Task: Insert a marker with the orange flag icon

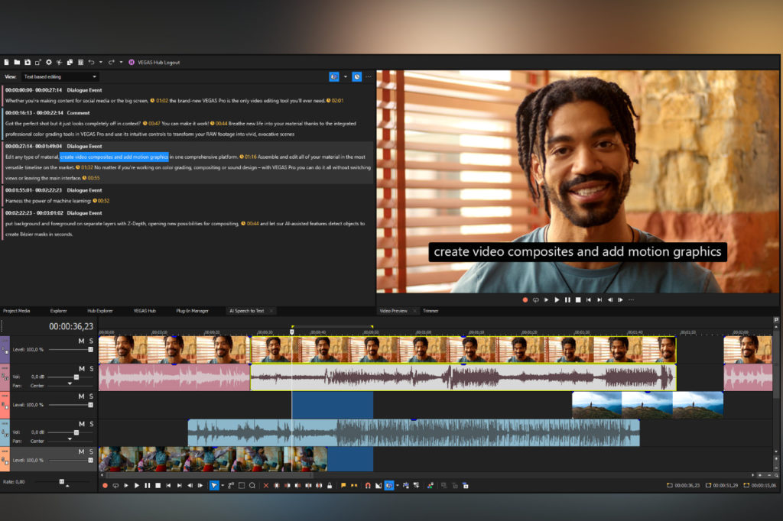Action: [343, 486]
